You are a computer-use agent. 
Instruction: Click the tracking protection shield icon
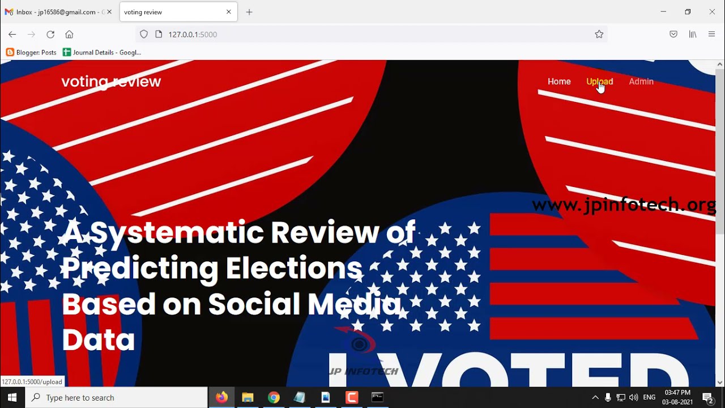pyautogui.click(x=144, y=35)
